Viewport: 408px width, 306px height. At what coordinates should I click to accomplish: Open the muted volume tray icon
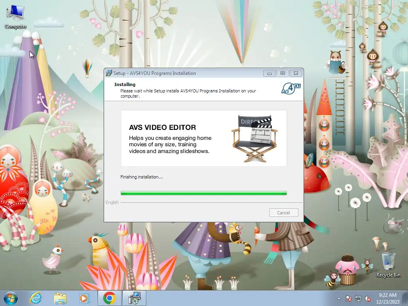[x=368, y=298]
